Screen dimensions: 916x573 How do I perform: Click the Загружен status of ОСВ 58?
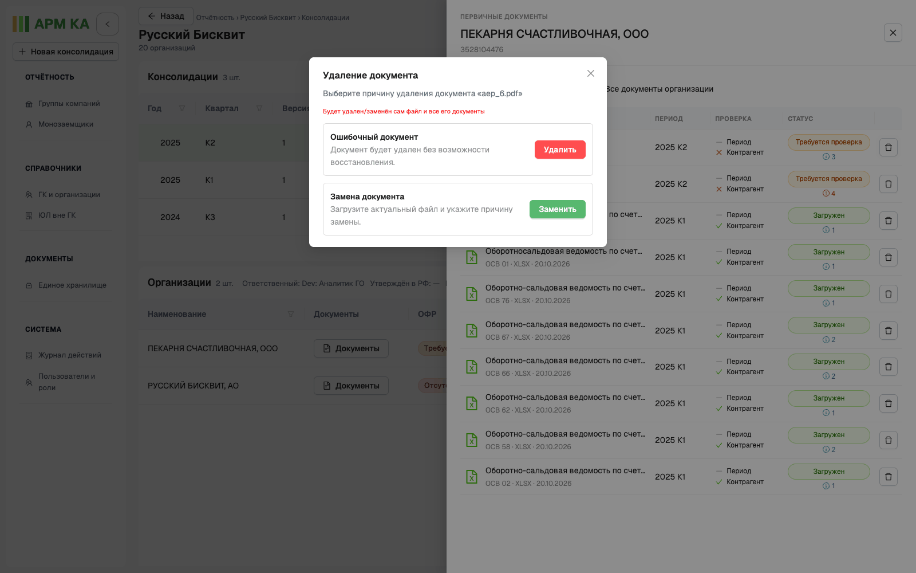[828, 435]
